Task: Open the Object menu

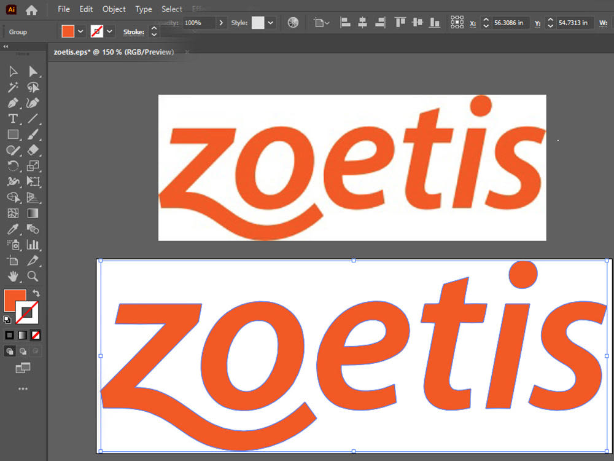Action: (x=114, y=9)
